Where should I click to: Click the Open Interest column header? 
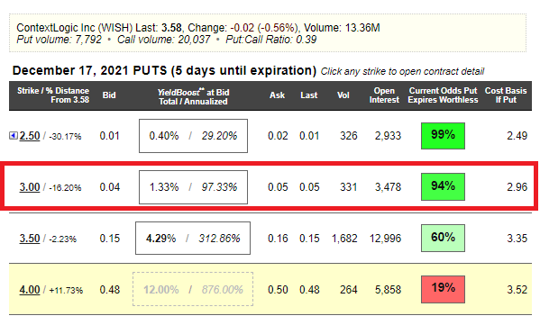[384, 95]
